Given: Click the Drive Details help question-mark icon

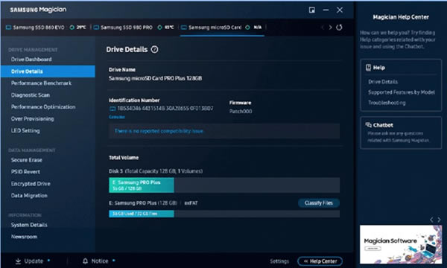Looking at the screenshot, I should pos(154,50).
